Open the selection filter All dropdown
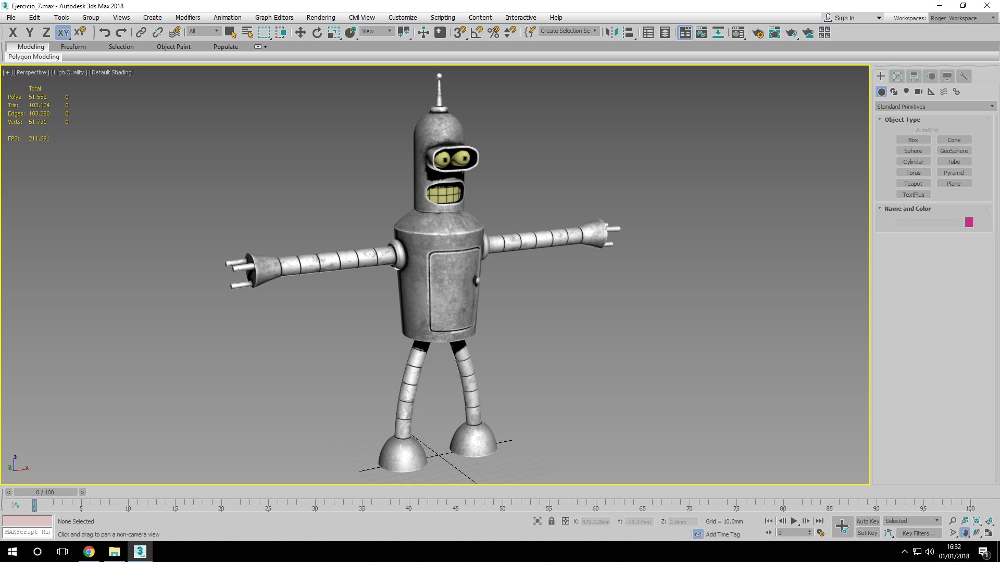Viewport: 1000px width, 562px height. (x=204, y=31)
